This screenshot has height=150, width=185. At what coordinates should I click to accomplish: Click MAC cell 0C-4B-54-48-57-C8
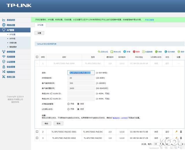click(x=139, y=138)
